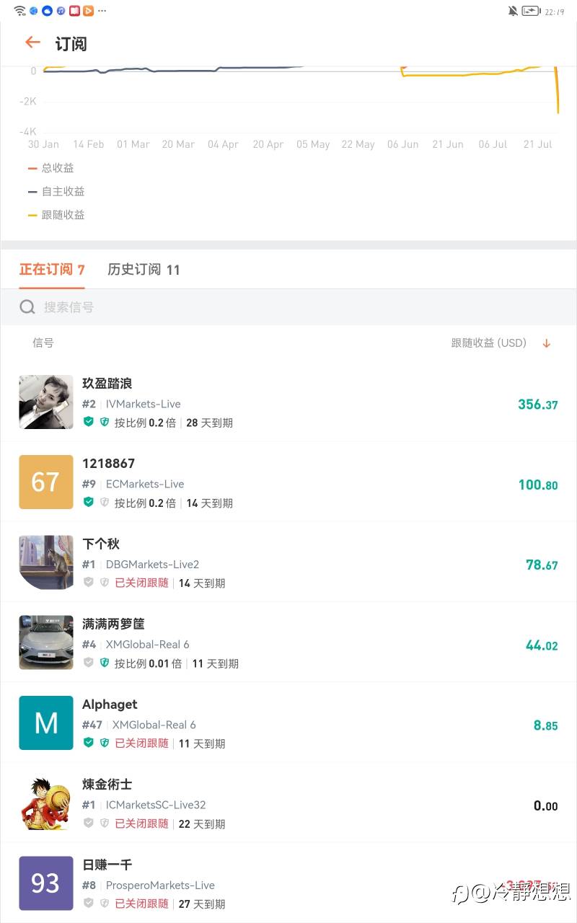Open 满满两箩筐 signal name
This screenshot has height=923, width=577.
pyautogui.click(x=113, y=624)
